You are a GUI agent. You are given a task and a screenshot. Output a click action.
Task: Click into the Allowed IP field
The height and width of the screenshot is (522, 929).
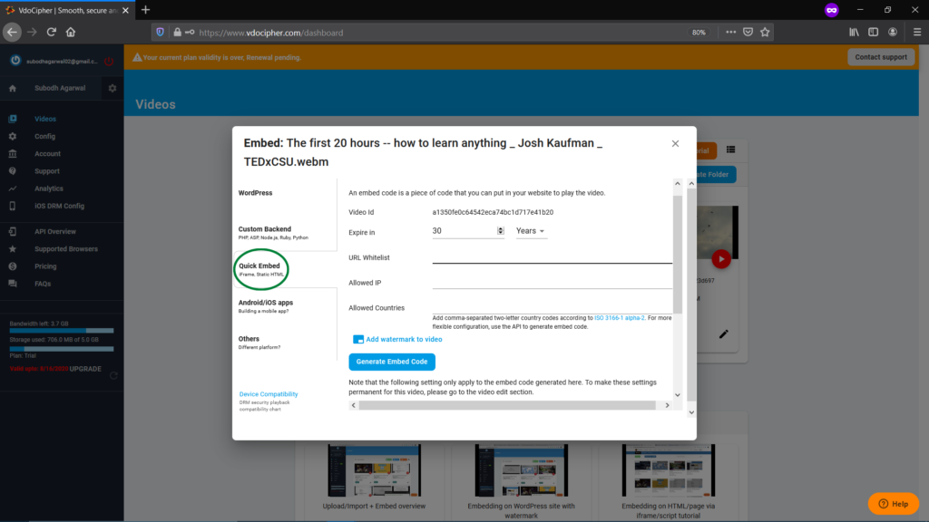coord(553,283)
